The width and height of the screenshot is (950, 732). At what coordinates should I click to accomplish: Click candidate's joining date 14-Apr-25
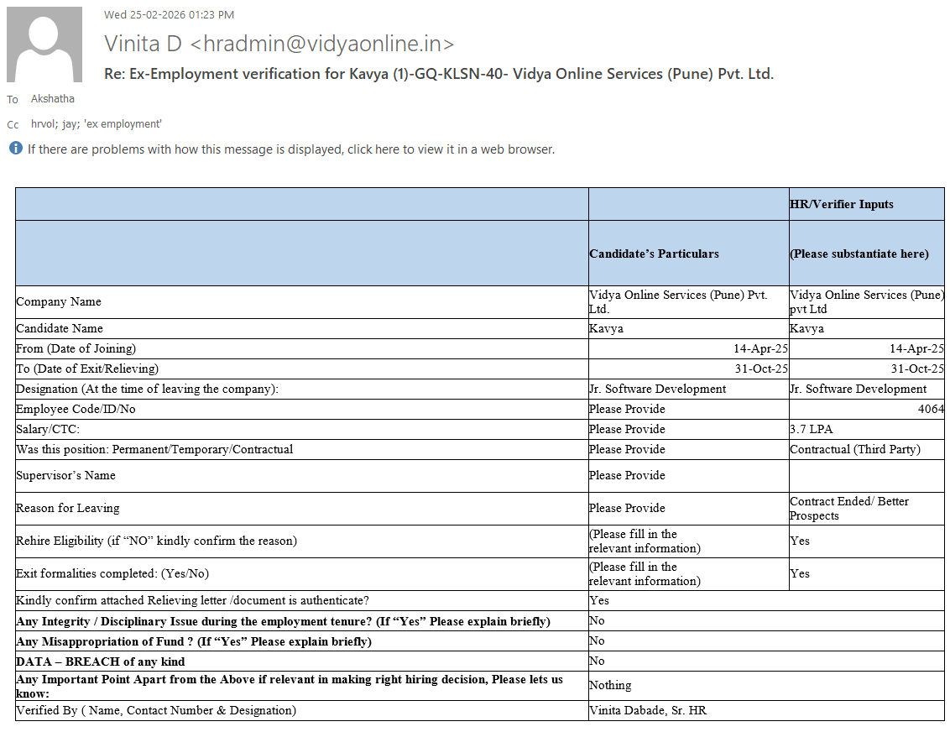pyautogui.click(x=760, y=348)
